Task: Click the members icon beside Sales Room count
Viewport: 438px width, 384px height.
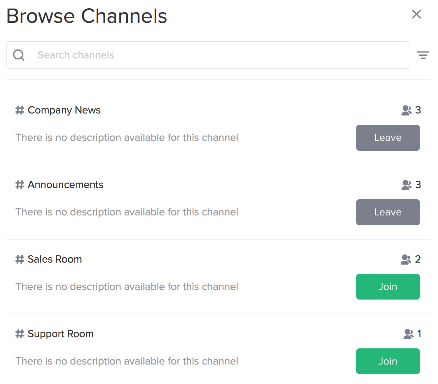Action: 407,259
